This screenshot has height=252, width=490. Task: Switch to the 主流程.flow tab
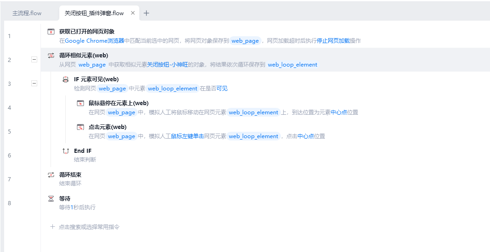[27, 13]
